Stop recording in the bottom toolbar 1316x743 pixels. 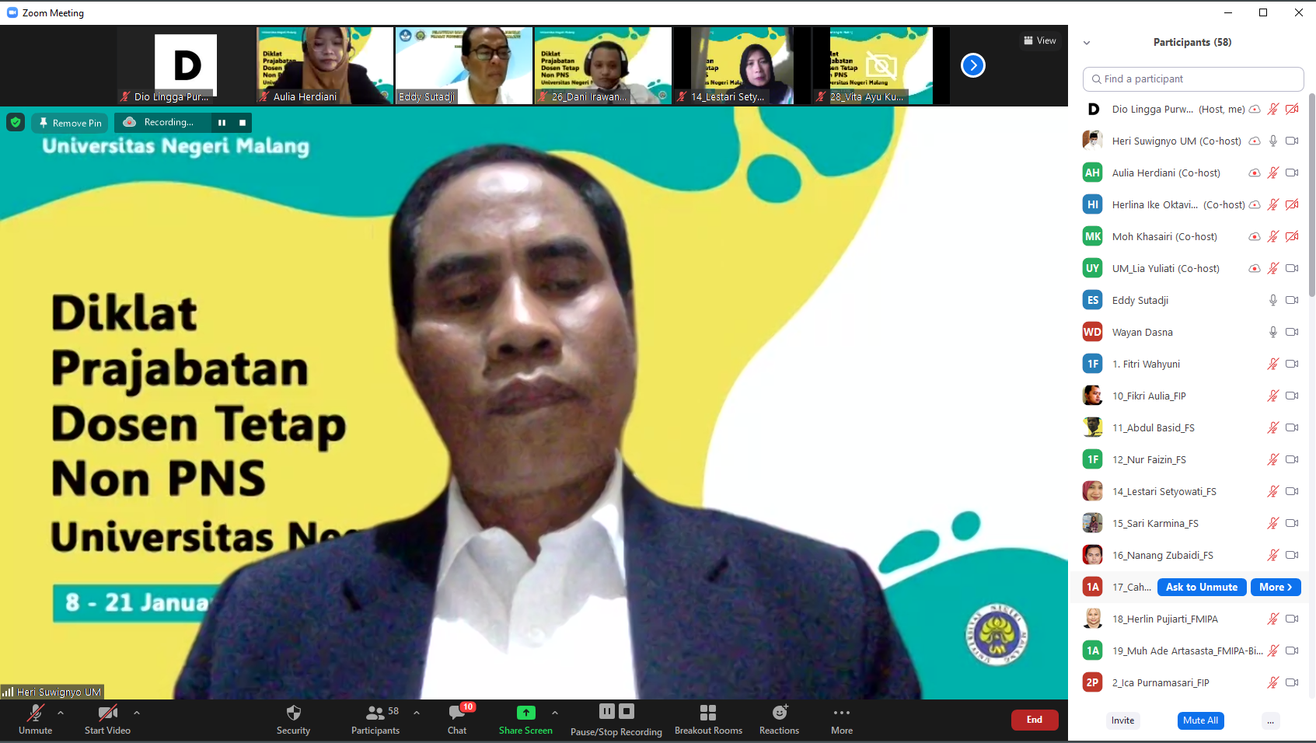627,711
